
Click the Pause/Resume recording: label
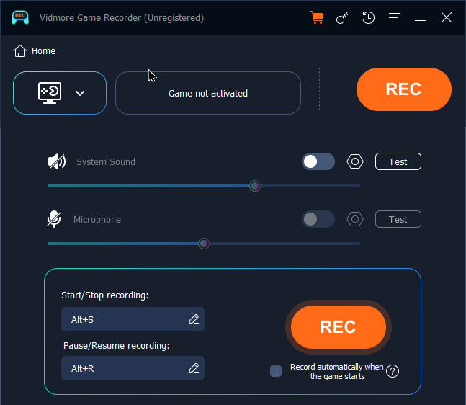click(116, 346)
